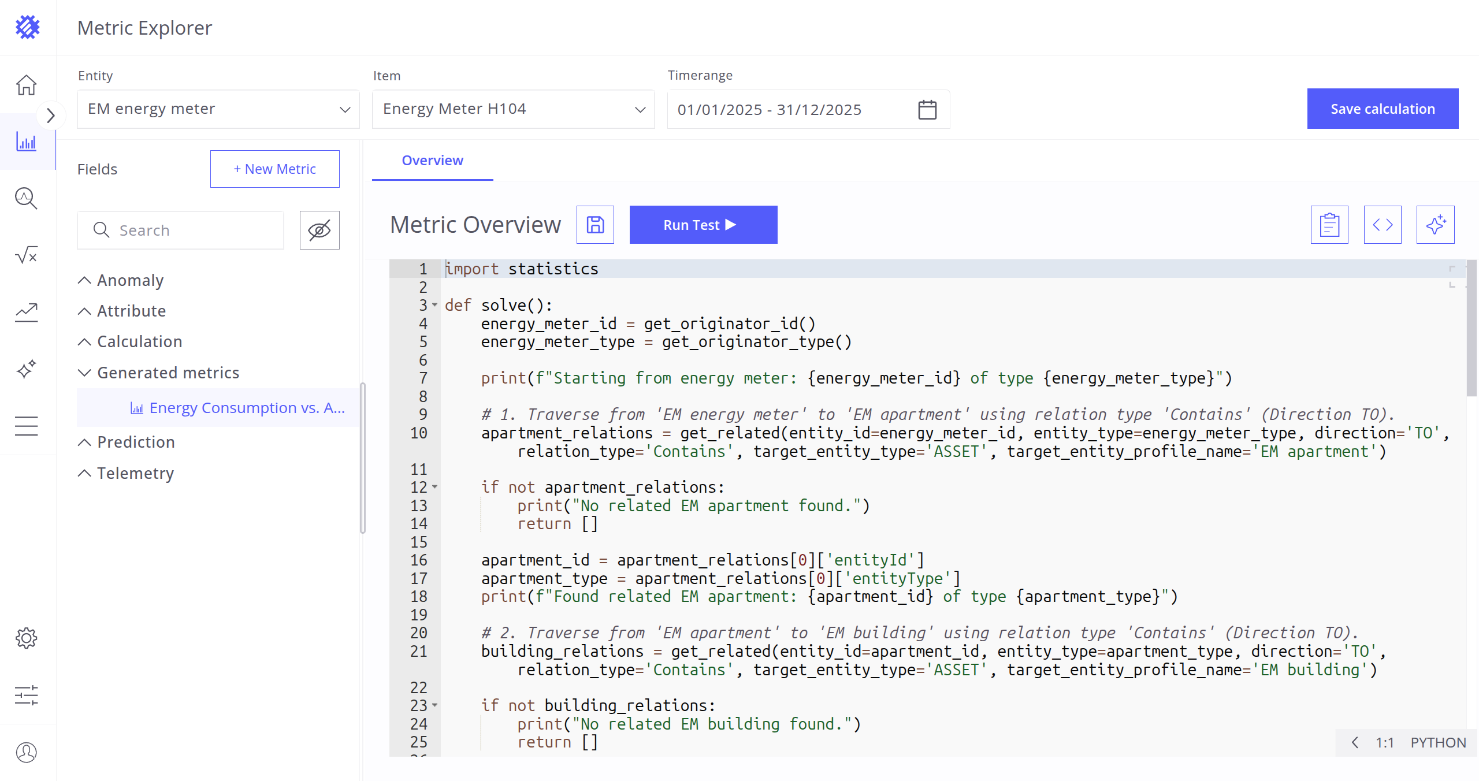Open the Entity dropdown
This screenshot has height=781, width=1479.
(218, 109)
